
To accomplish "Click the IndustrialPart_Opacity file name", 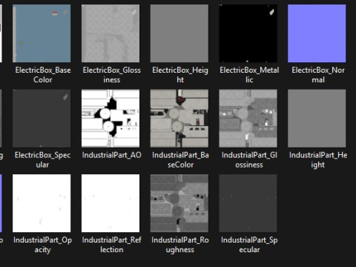I will pyautogui.click(x=42, y=245).
